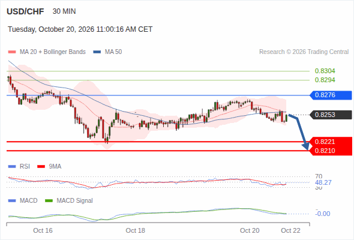
Task: Click the Oct 18 date axis label
Action: tap(135, 230)
